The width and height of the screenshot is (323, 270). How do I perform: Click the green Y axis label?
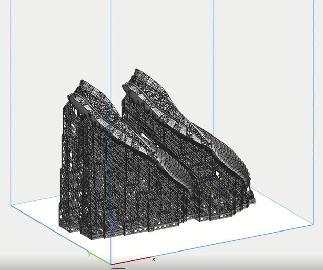[89, 254]
